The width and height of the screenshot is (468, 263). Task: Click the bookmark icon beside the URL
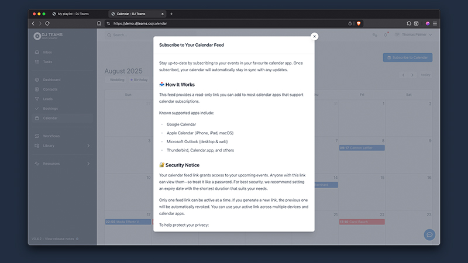click(99, 23)
